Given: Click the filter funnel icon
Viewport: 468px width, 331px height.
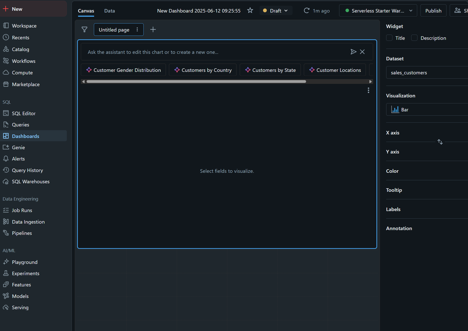Looking at the screenshot, I should (x=85, y=30).
